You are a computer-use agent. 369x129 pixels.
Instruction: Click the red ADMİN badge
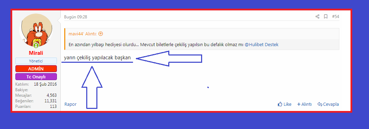pos(36,69)
